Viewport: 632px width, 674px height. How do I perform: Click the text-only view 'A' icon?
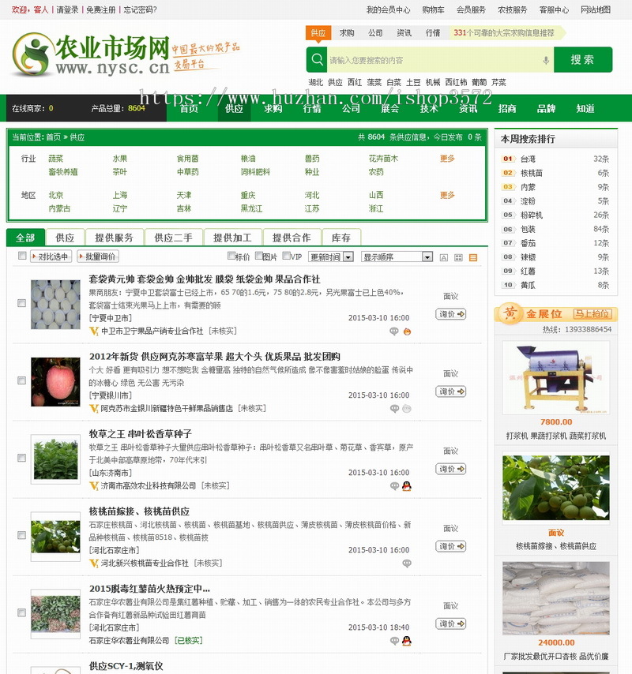443,258
